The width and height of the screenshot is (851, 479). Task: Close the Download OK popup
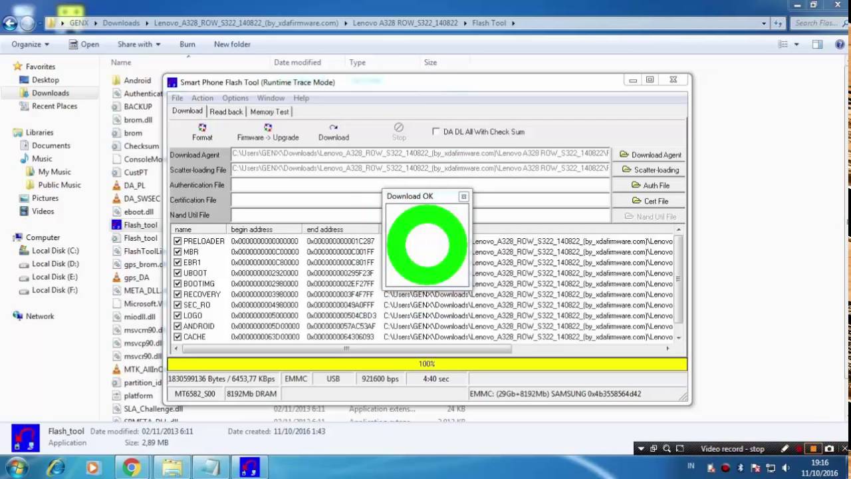point(463,197)
